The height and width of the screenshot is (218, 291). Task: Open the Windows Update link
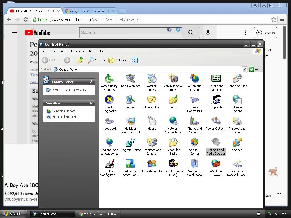pyautogui.click(x=64, y=111)
